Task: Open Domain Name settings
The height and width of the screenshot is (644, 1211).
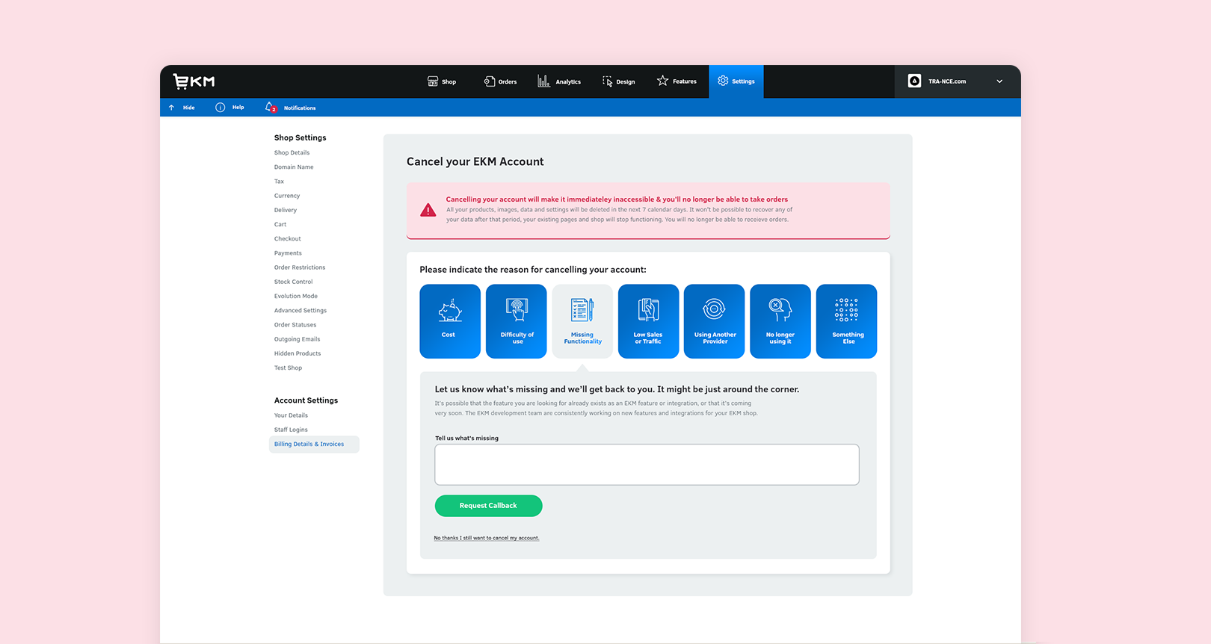Action: 294,167
